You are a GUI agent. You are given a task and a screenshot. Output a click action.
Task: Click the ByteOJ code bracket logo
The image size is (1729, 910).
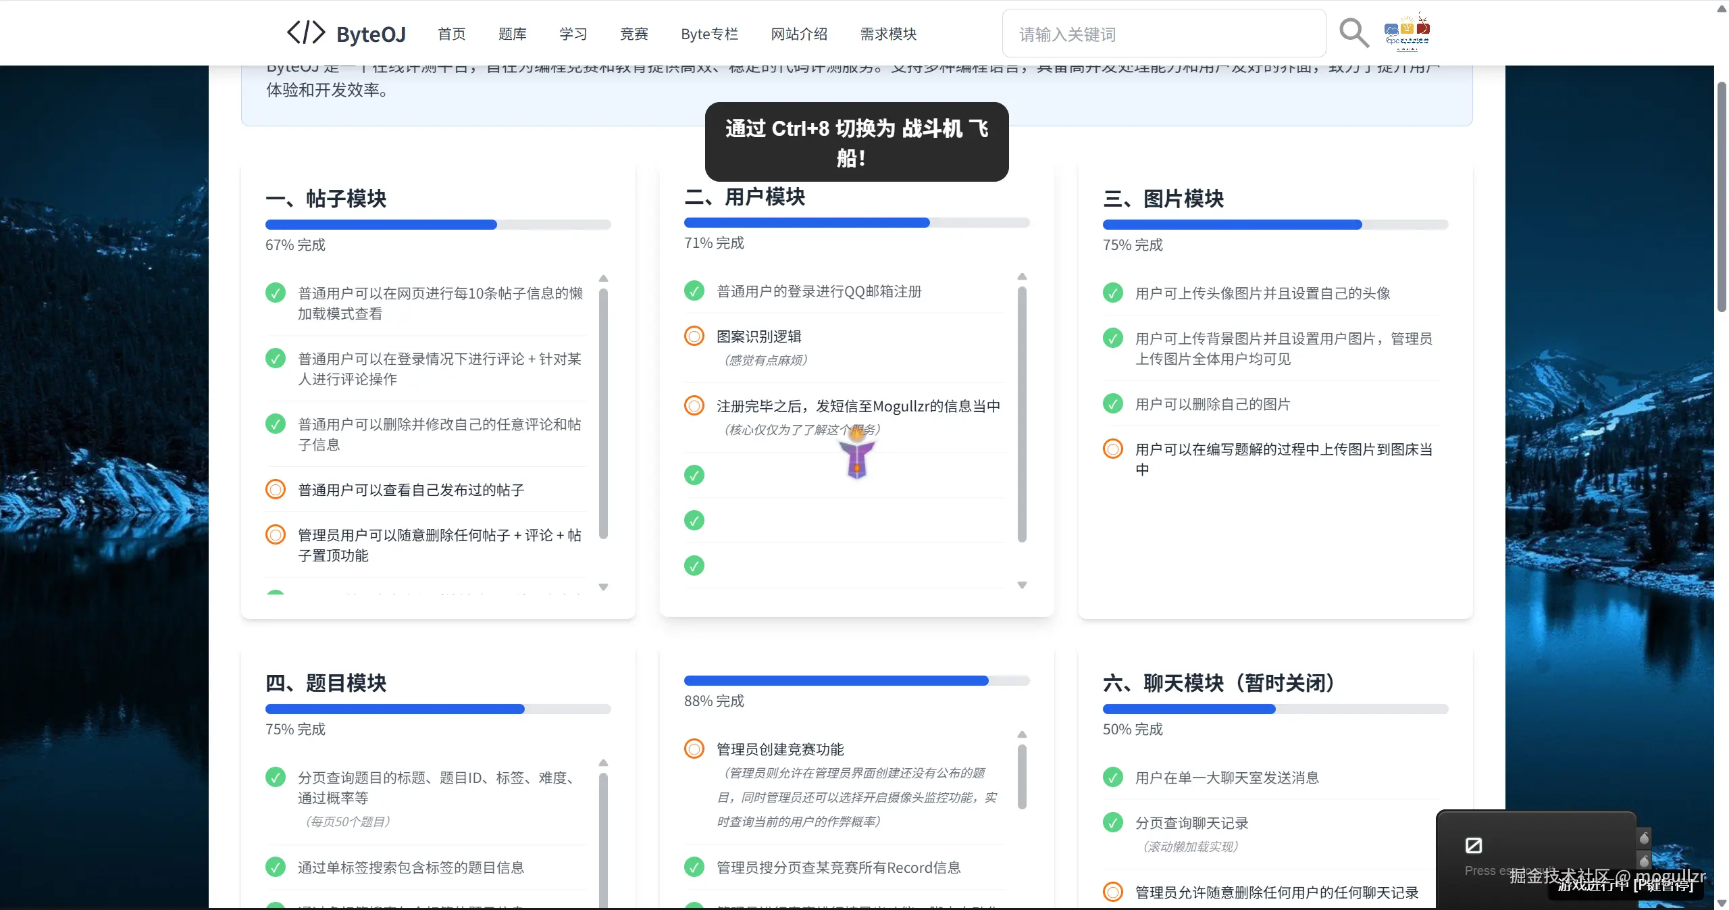(x=306, y=32)
